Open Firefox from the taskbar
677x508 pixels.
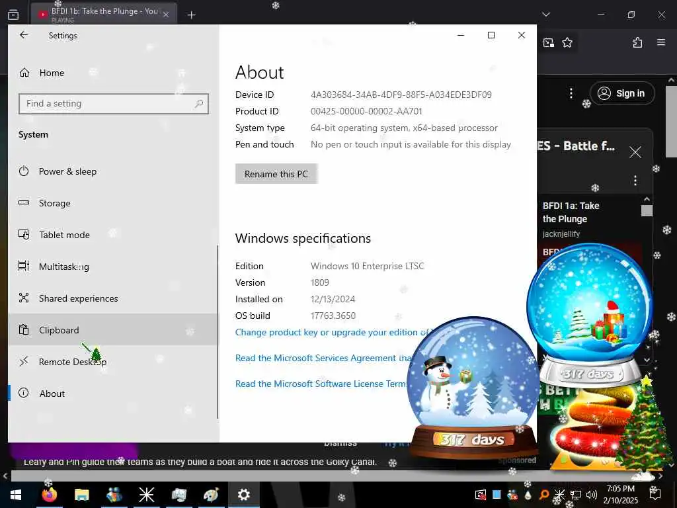(x=49, y=495)
